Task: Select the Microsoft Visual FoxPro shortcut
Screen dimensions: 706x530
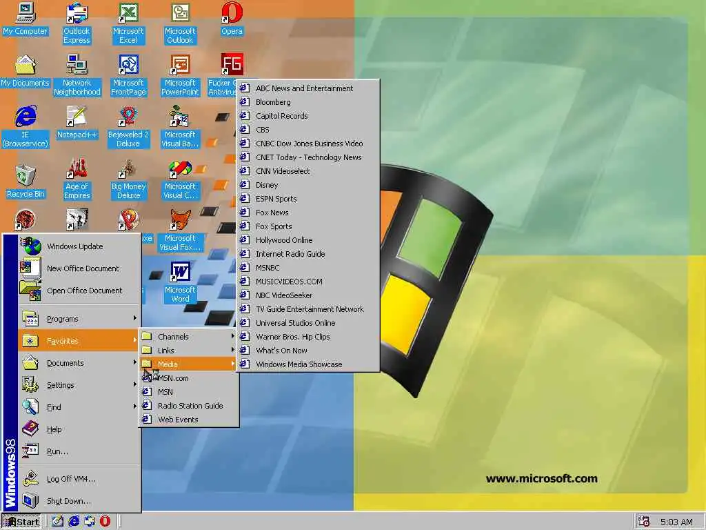Action: point(180,230)
